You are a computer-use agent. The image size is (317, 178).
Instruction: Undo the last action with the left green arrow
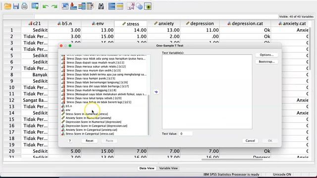coord(46,6)
